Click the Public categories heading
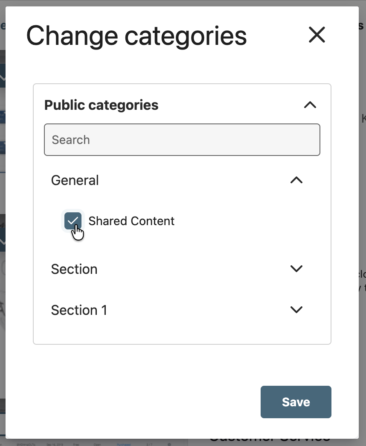The image size is (366, 446). point(102,105)
